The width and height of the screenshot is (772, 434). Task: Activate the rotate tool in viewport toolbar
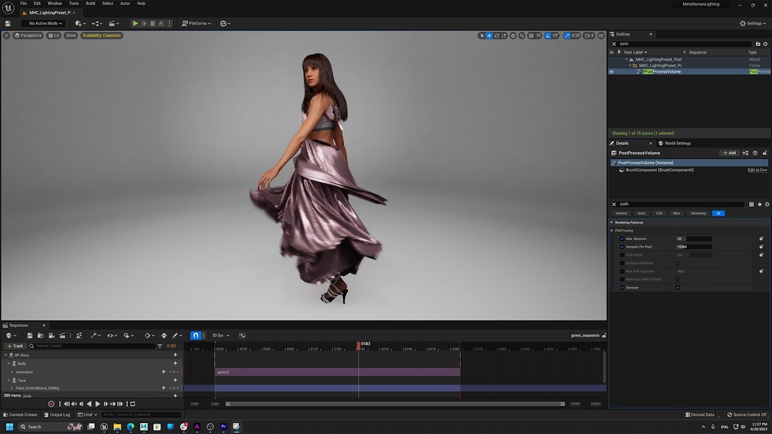(x=496, y=36)
